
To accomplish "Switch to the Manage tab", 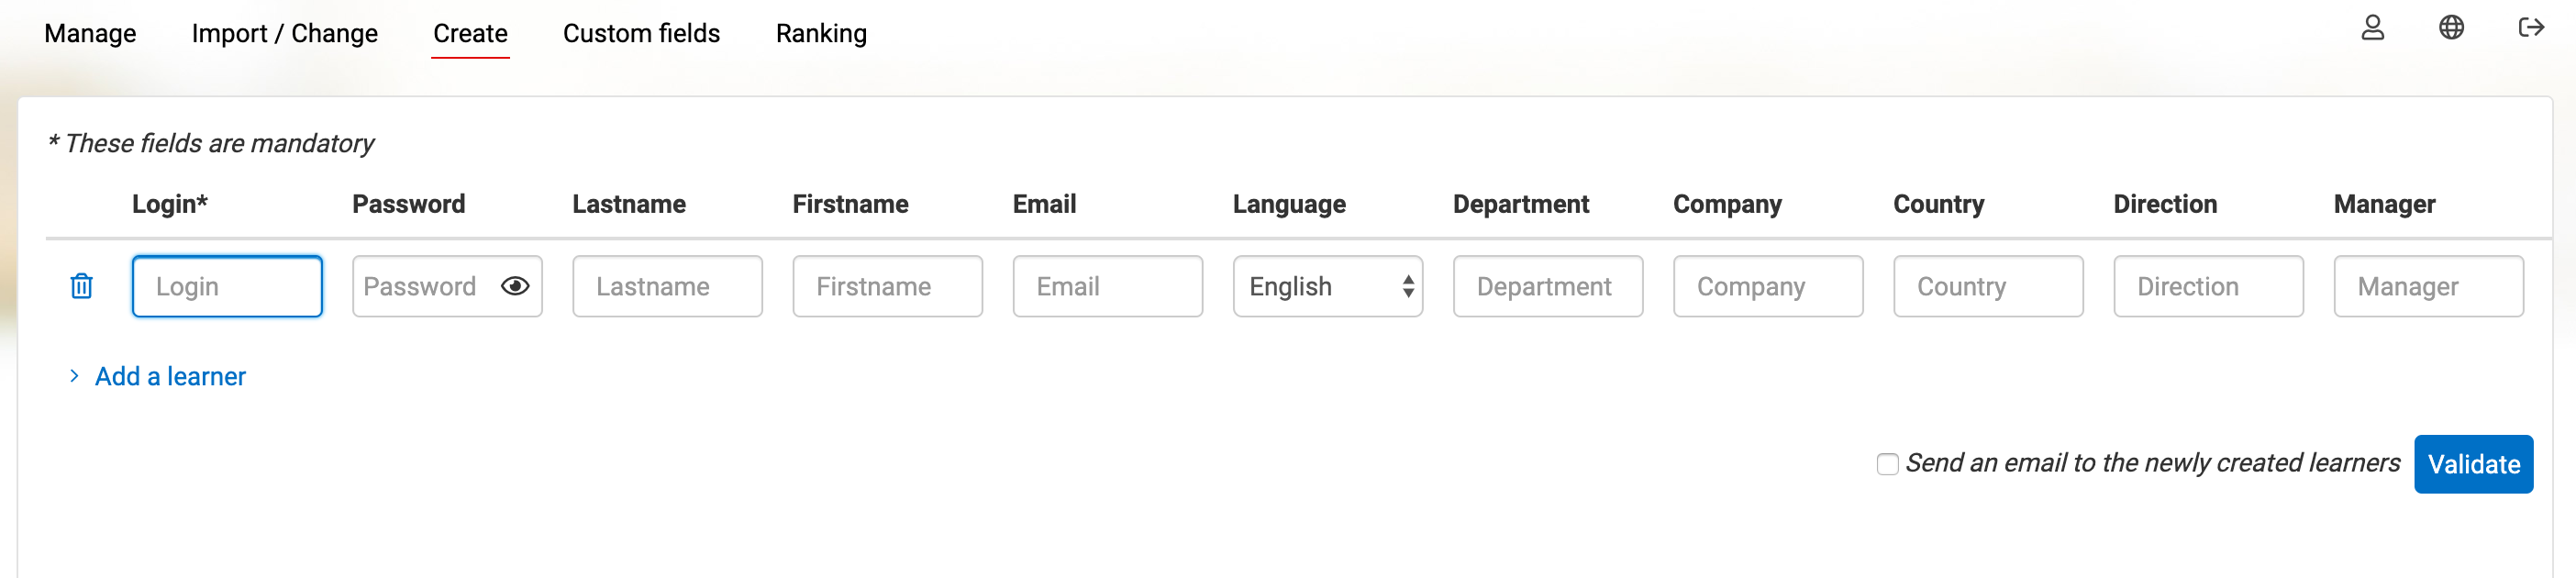I will pyautogui.click(x=90, y=33).
